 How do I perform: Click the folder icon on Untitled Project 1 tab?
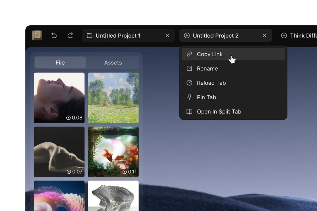(x=90, y=36)
